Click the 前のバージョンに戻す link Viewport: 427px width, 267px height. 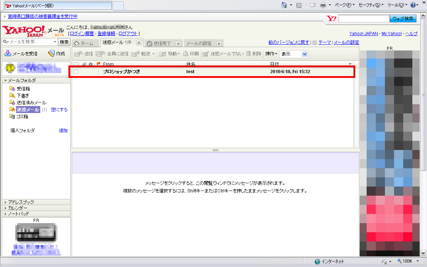coord(289,42)
